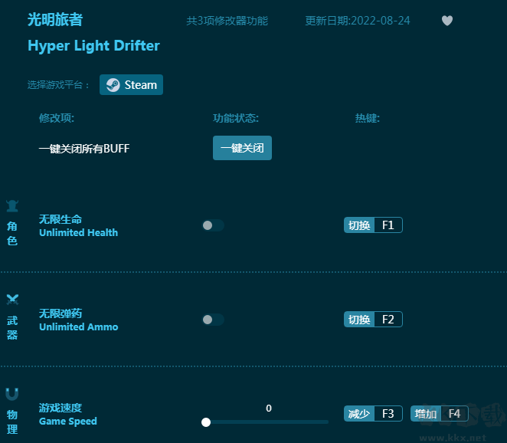This screenshot has width=507, height=443.
Task: Click the 减少 F3 decrease hotkey
Action: point(372,414)
